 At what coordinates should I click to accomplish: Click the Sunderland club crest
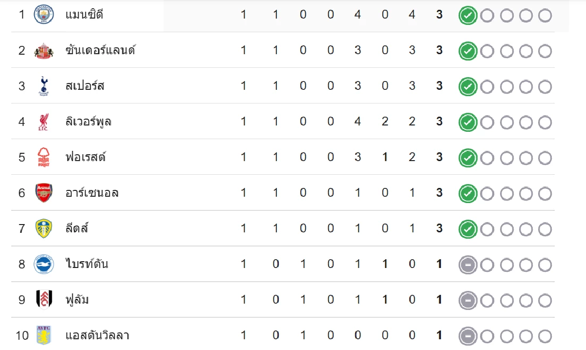[x=43, y=50]
